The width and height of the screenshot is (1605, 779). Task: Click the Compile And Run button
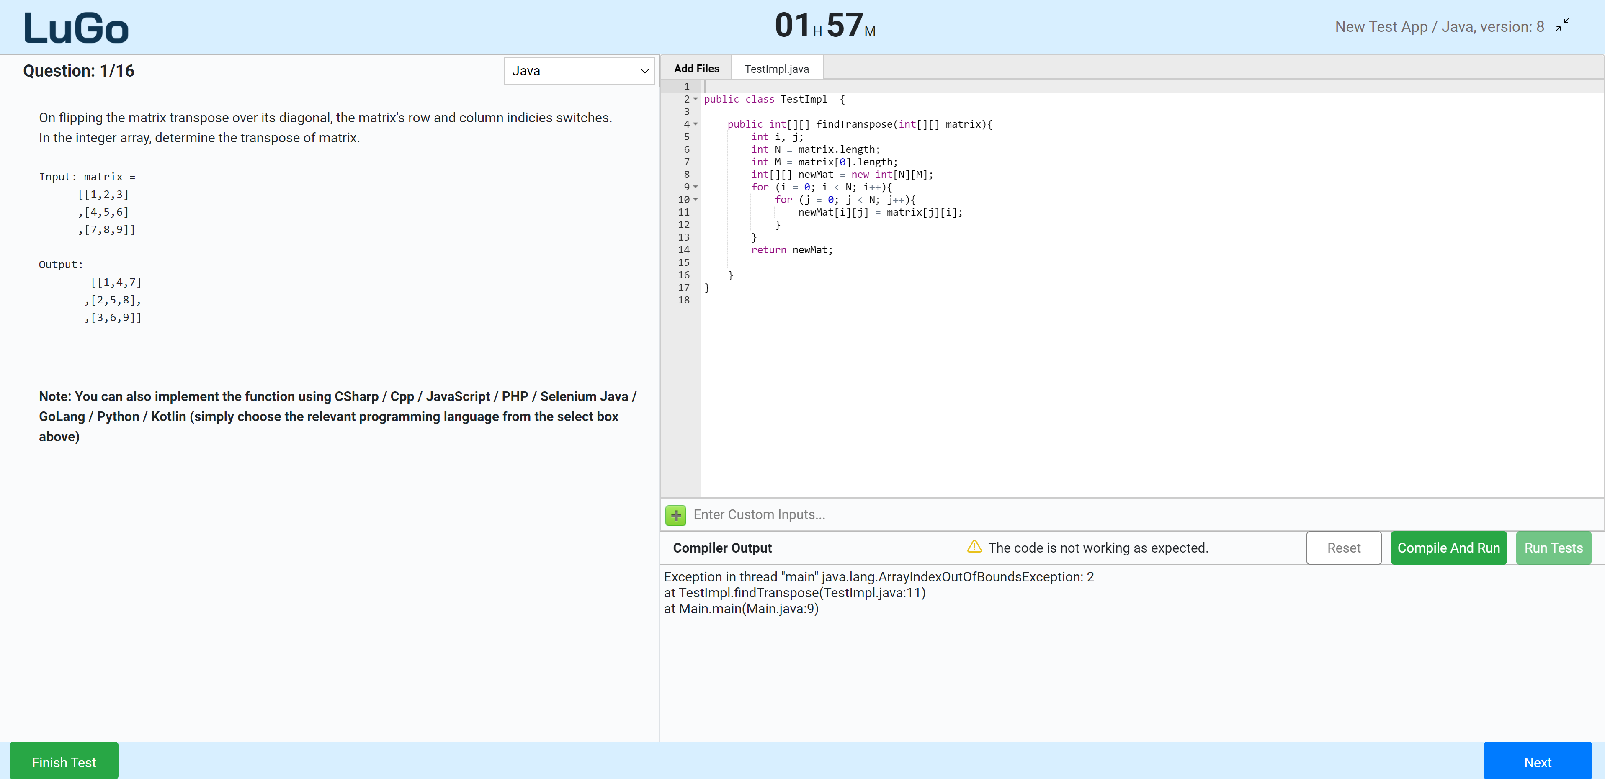click(1449, 548)
